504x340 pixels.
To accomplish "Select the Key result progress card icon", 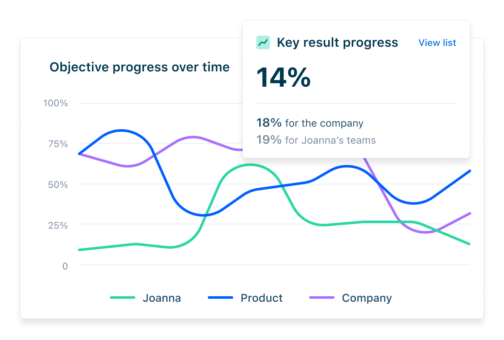I will point(263,42).
